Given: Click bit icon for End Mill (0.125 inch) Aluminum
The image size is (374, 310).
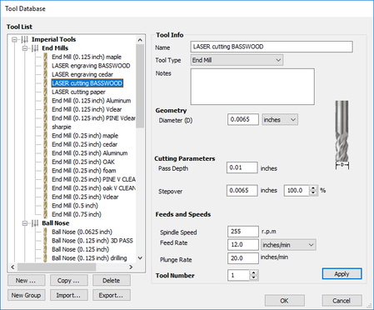Looking at the screenshot, I should coord(45,101).
